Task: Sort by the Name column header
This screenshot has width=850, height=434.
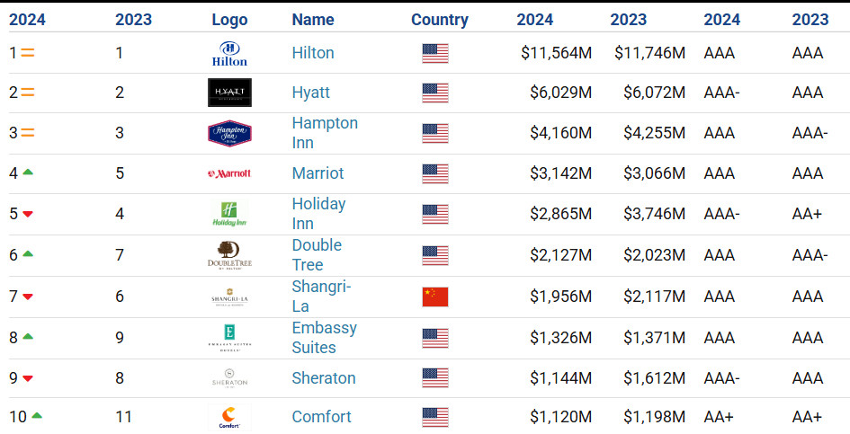Action: coord(313,20)
